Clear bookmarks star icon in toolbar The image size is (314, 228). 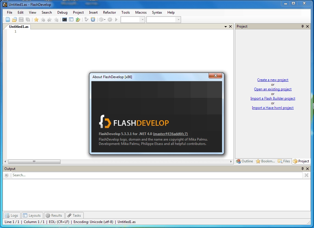click(x=56, y=19)
